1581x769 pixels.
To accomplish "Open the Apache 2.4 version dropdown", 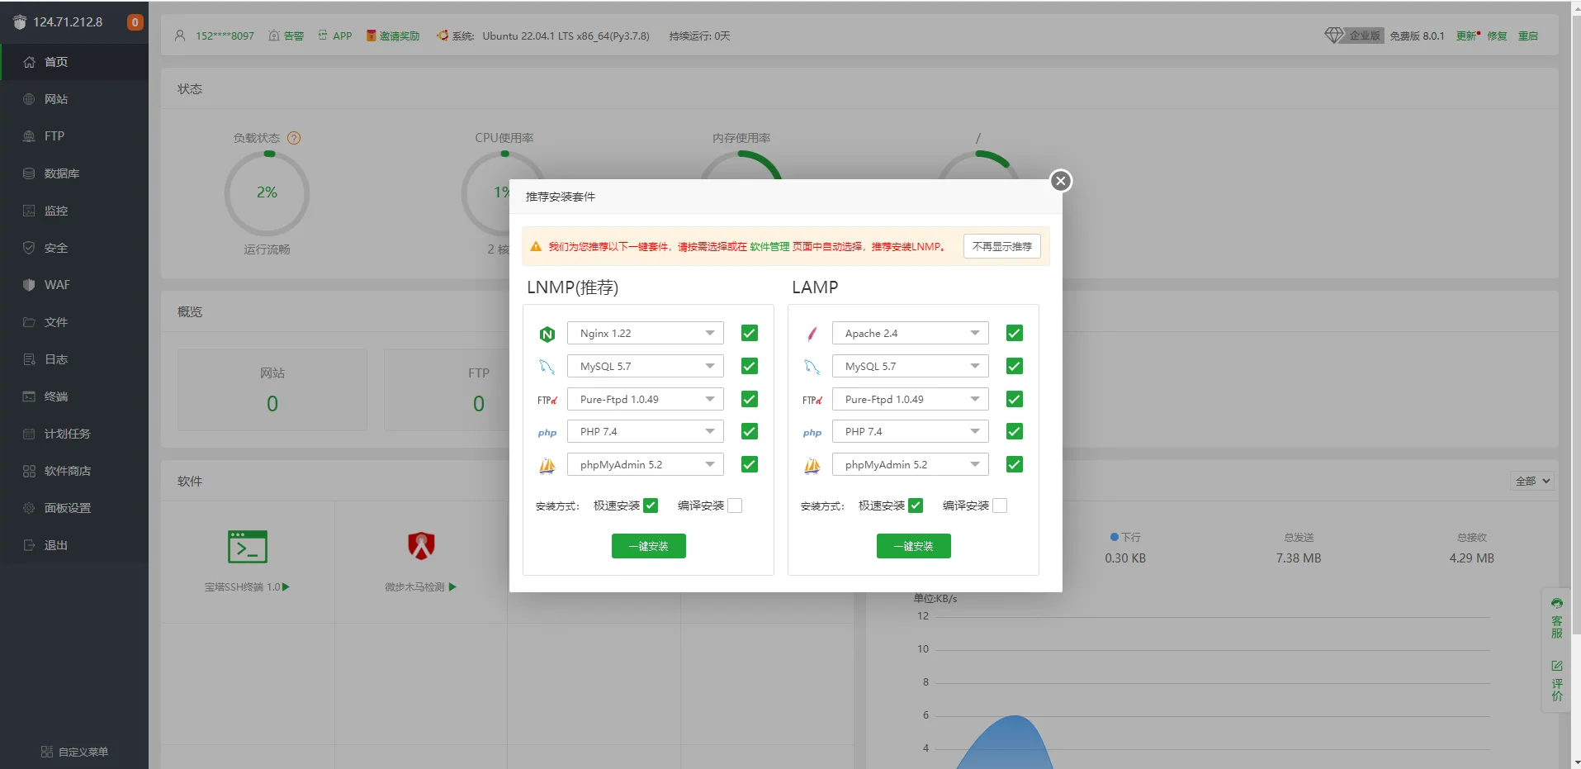I will (911, 333).
